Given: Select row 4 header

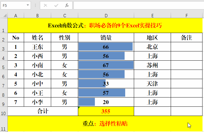Looking at the screenshot, I should (x=4, y=56).
